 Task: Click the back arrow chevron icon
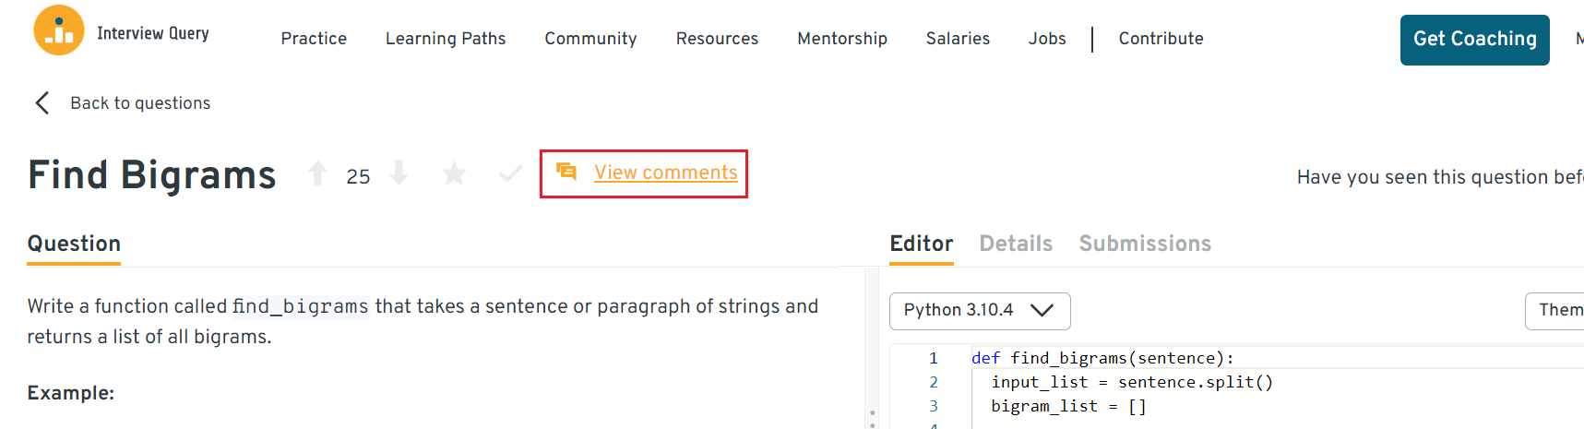[42, 102]
